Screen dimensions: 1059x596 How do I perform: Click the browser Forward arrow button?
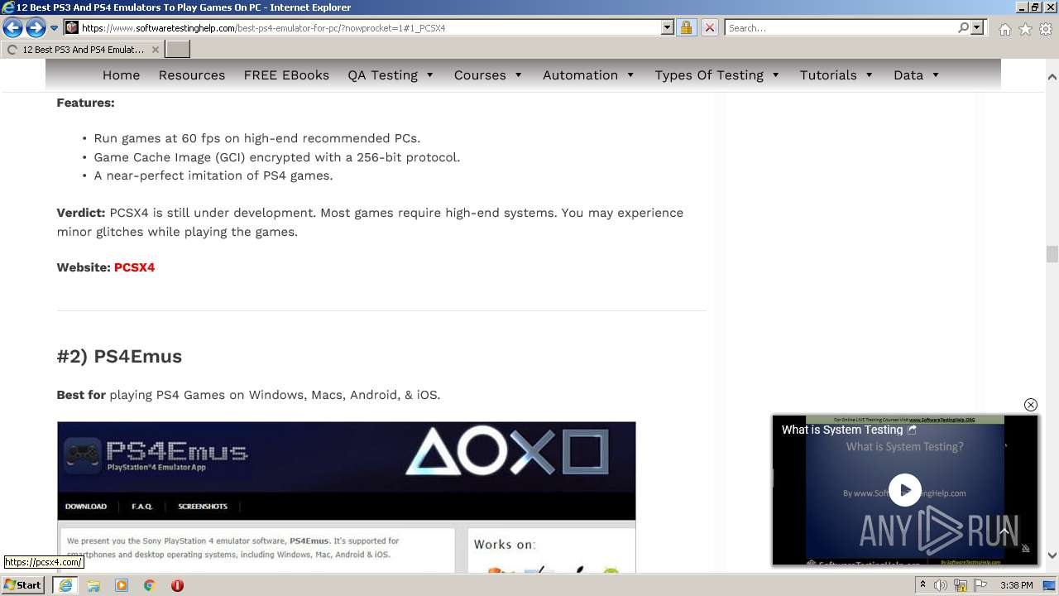(x=36, y=28)
